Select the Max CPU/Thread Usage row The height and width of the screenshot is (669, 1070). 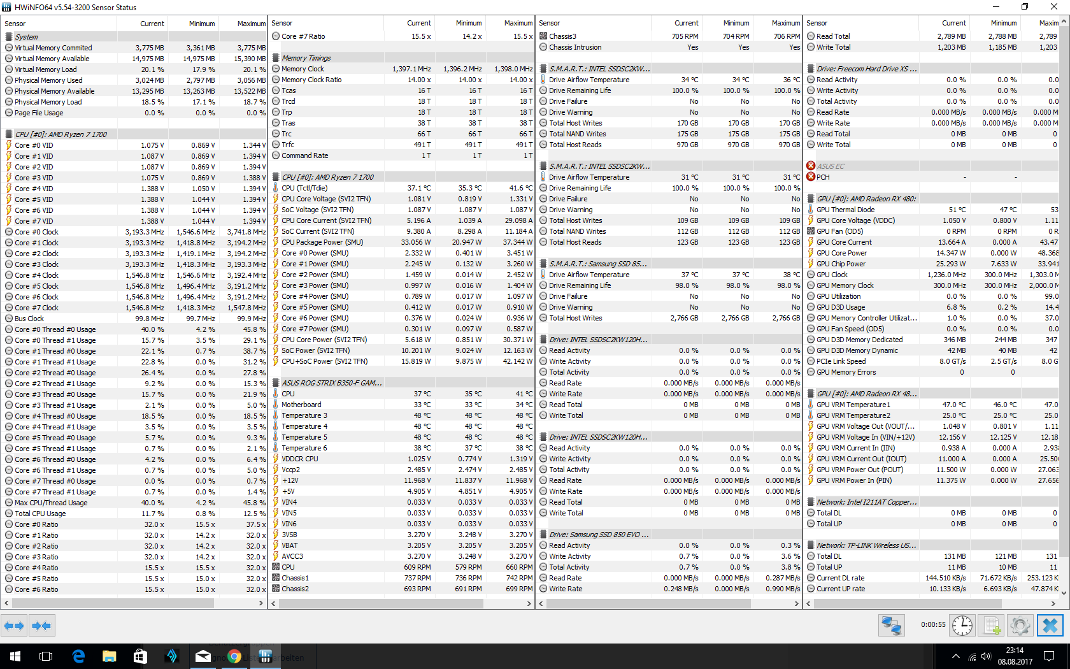[x=134, y=503]
